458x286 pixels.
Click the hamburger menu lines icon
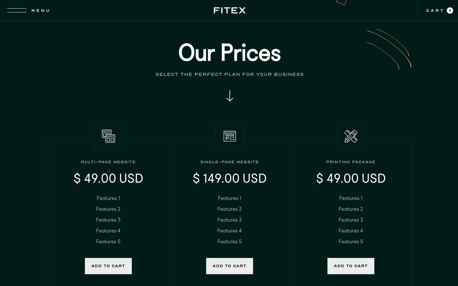tap(17, 10)
